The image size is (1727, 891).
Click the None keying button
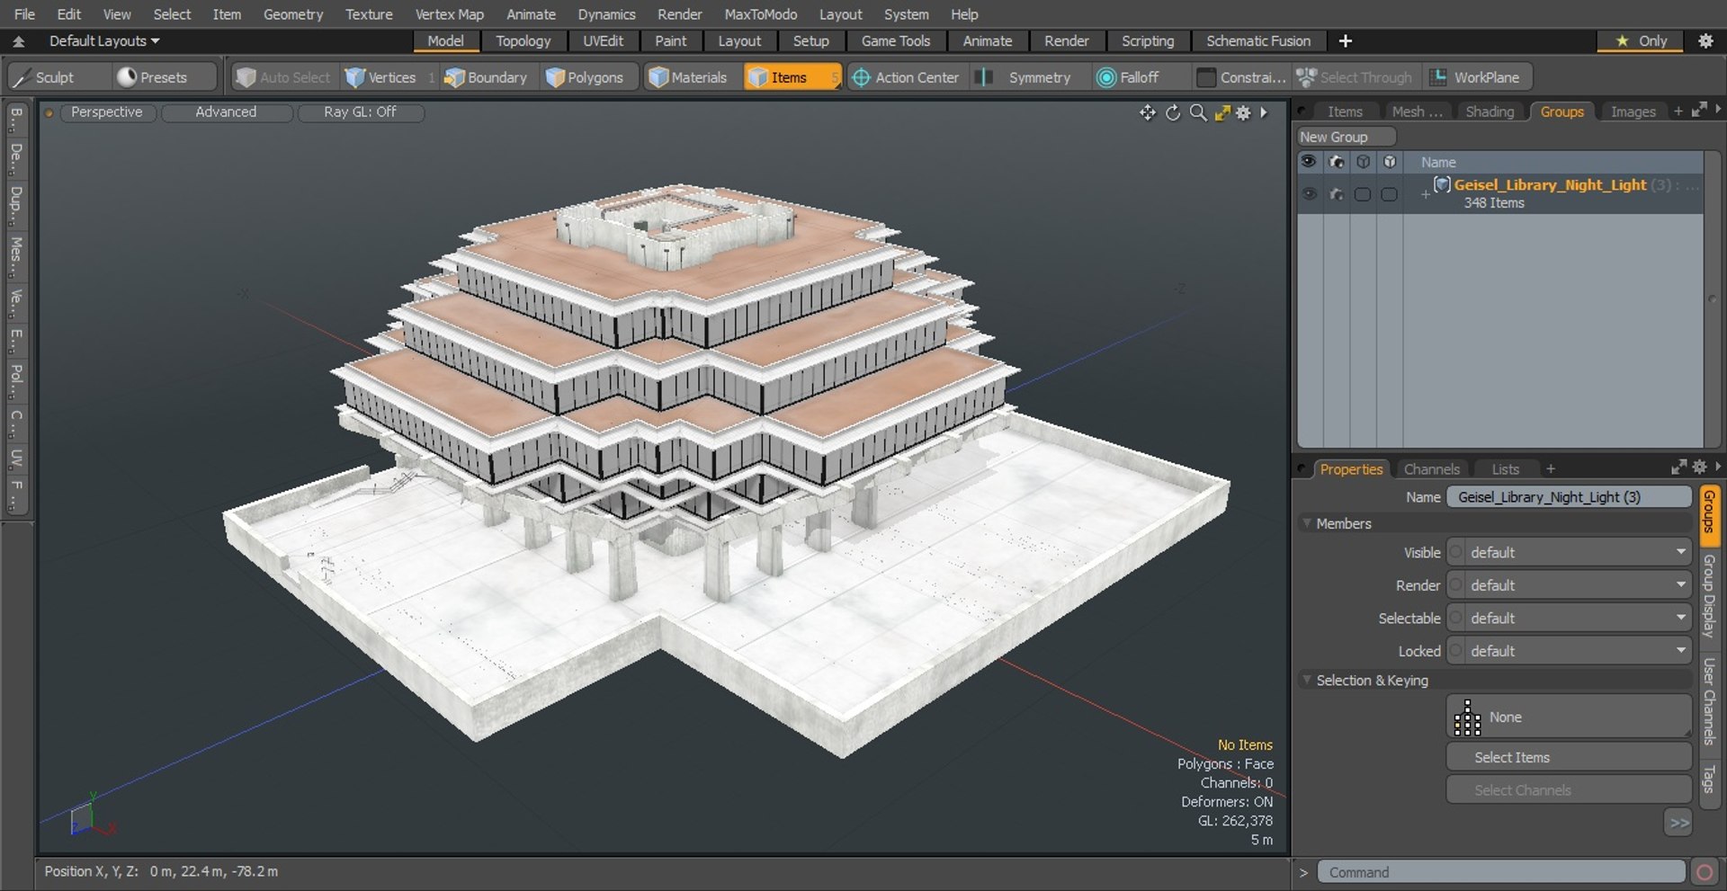coord(1569,717)
